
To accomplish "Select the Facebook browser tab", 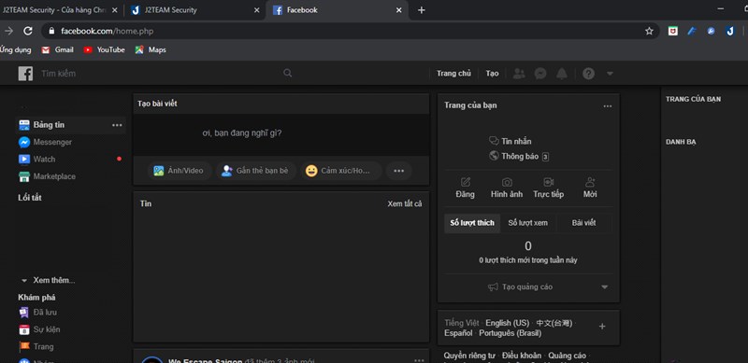I will click(337, 10).
